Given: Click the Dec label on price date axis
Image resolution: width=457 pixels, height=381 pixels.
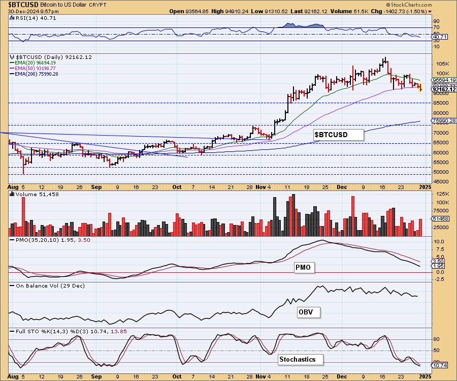Looking at the screenshot, I should (342, 187).
